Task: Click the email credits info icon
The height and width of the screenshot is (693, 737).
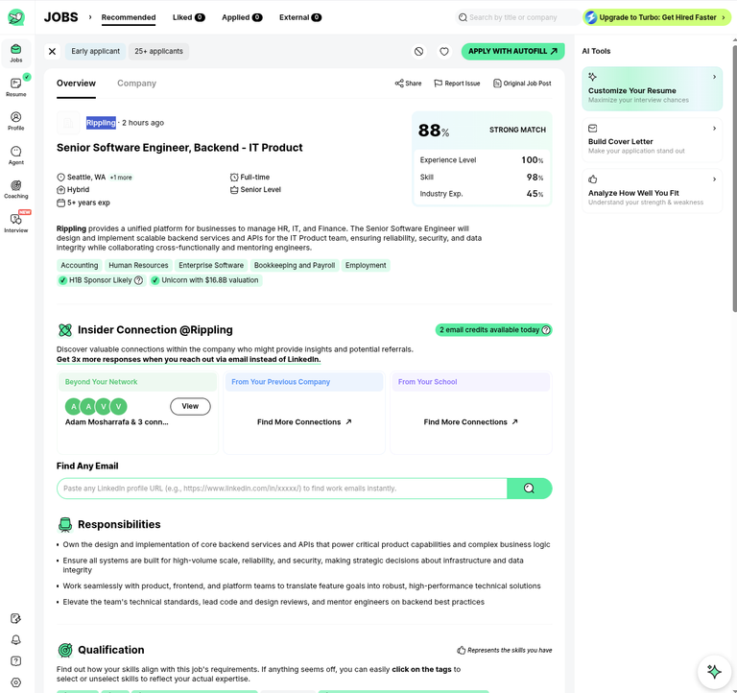Action: point(546,330)
